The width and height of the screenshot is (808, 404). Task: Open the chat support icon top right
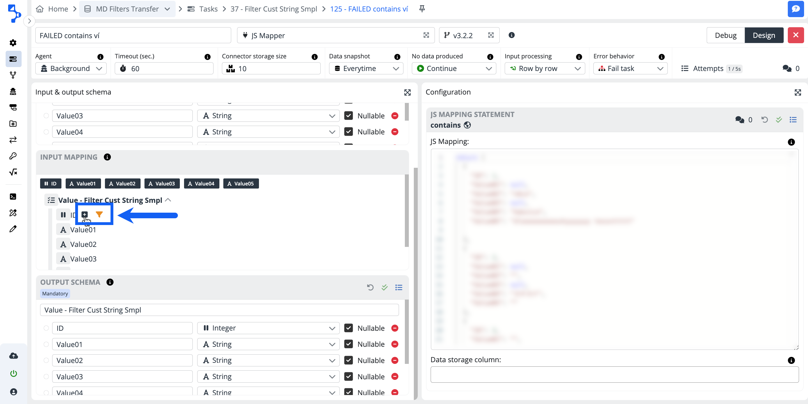795,9
